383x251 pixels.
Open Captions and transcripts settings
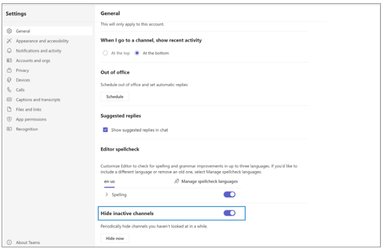[x=38, y=100]
